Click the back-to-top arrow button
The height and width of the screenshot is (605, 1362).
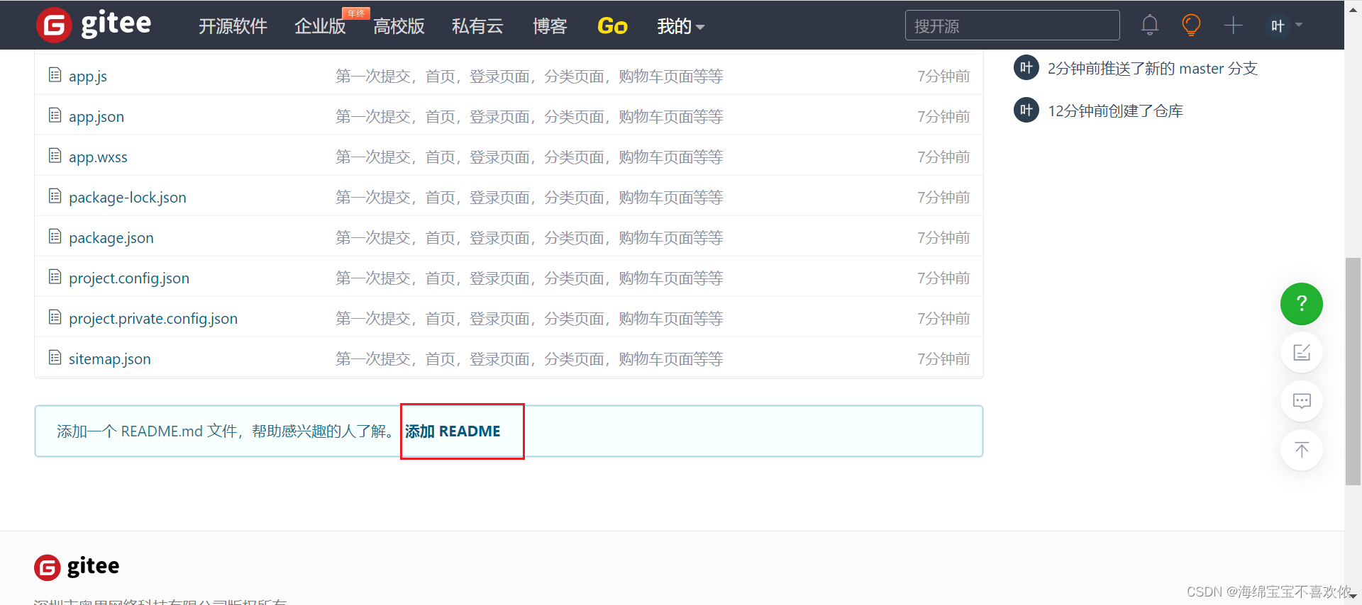tap(1302, 450)
